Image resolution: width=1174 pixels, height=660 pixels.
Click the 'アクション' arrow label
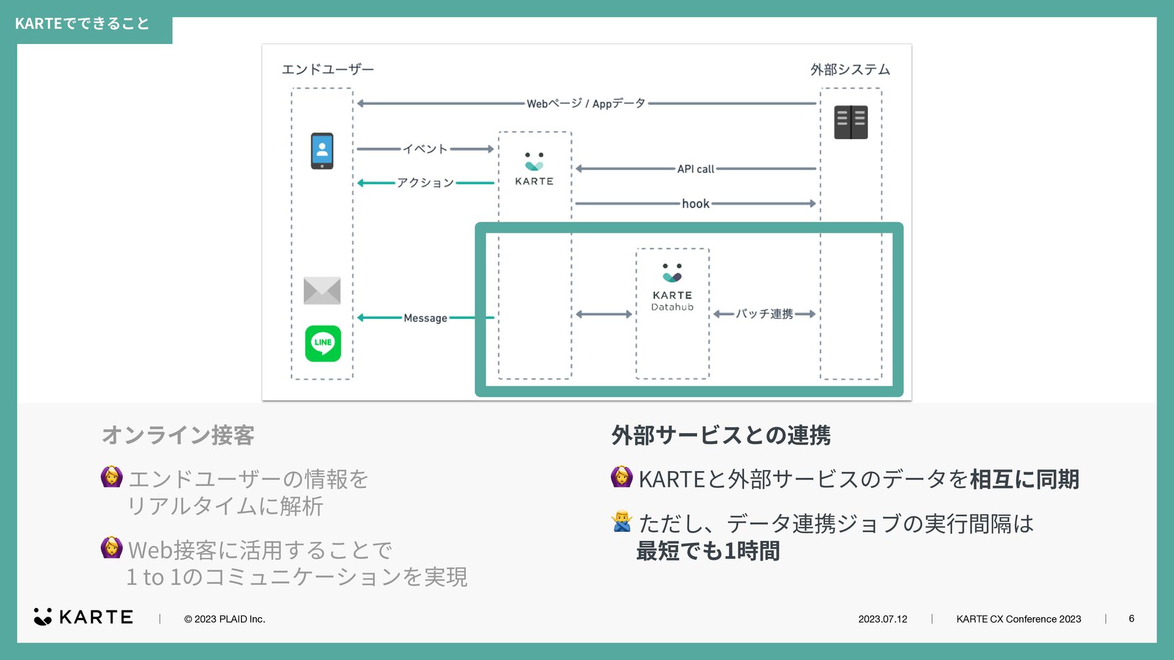(426, 182)
